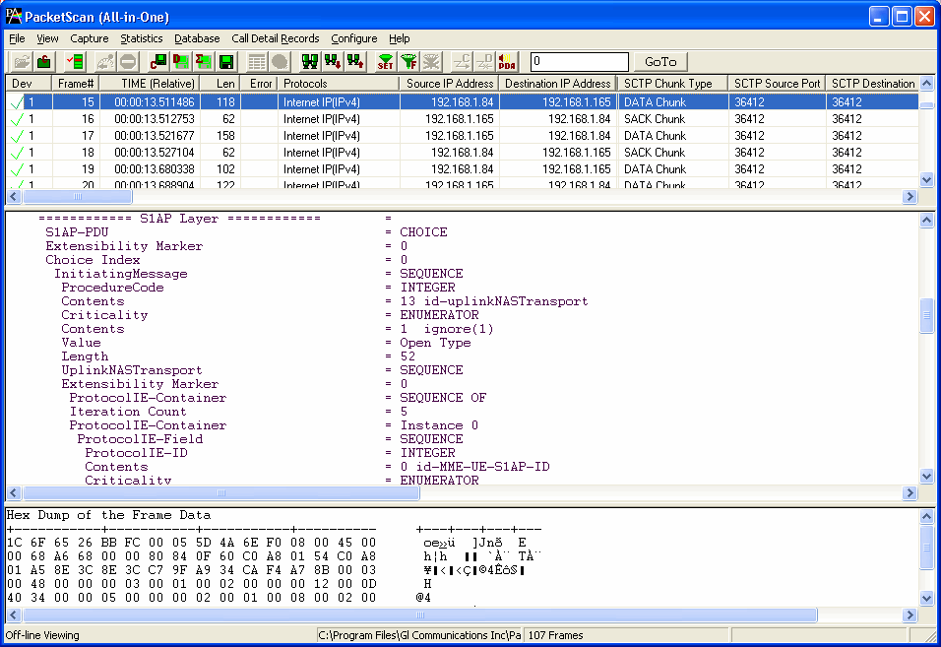Click decode pane vertical scrollbar thumb
The width and height of the screenshot is (941, 647).
coord(926,314)
